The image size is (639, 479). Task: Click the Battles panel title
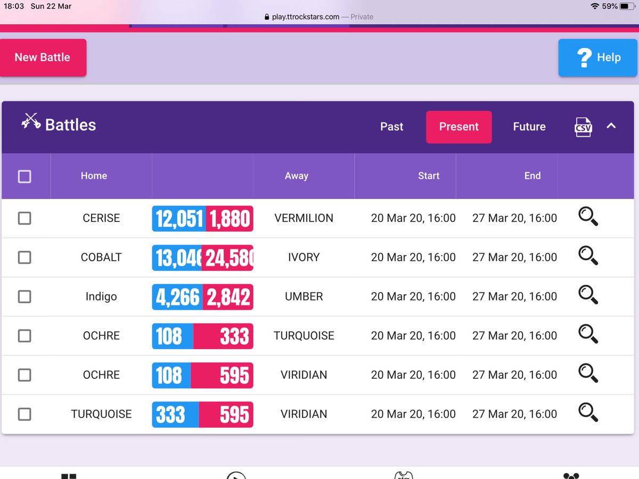point(70,125)
